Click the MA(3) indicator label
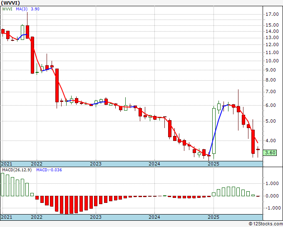 click(x=22, y=9)
